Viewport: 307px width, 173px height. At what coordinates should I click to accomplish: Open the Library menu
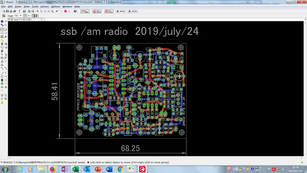pyautogui.click(x=45, y=7)
